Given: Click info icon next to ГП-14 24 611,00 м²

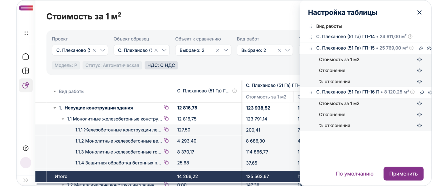Looking at the screenshot, I should [410, 37].
